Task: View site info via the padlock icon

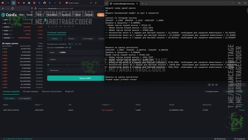Action: pyautogui.click(x=35, y=8)
